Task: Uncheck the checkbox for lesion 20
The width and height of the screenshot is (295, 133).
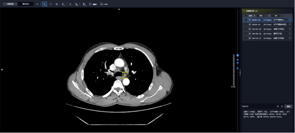Action: click(246, 29)
